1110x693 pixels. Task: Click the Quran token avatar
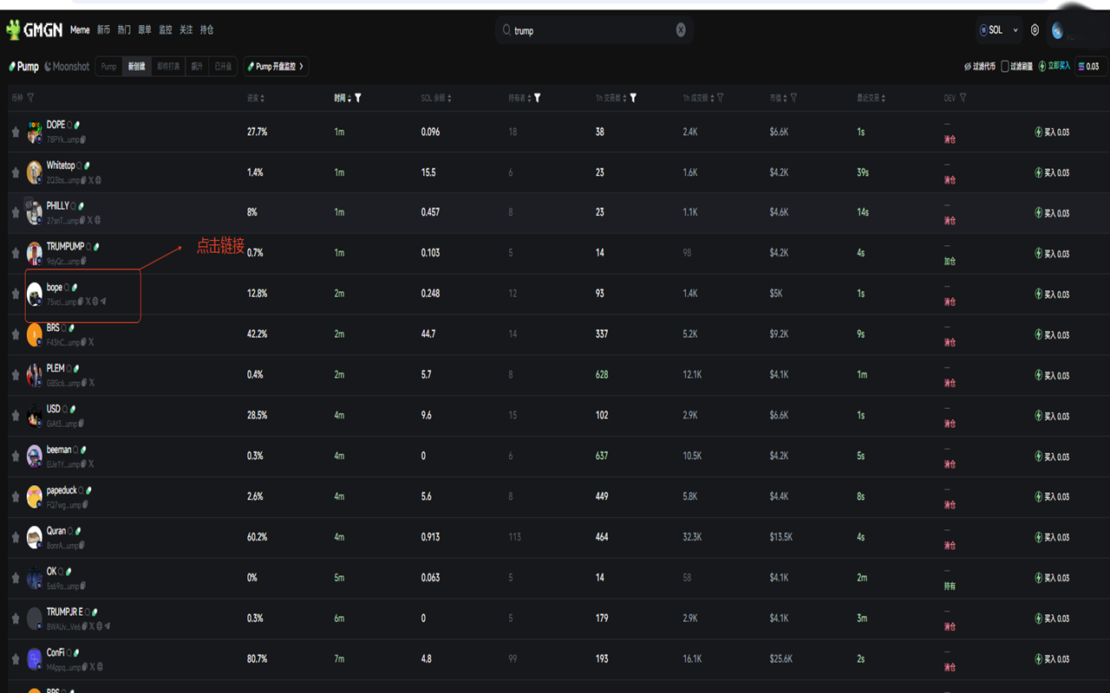[34, 537]
